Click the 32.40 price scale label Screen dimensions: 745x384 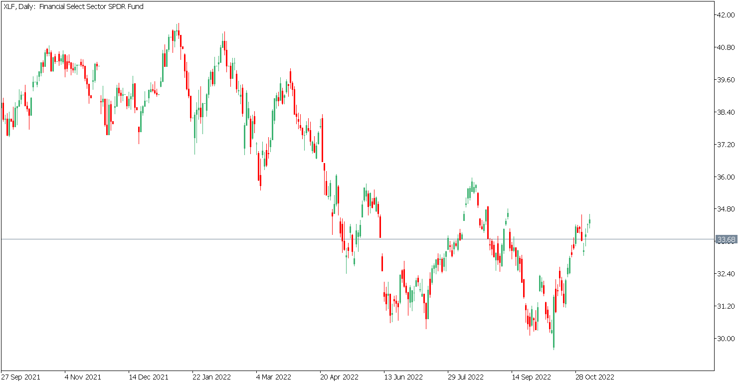(x=726, y=274)
